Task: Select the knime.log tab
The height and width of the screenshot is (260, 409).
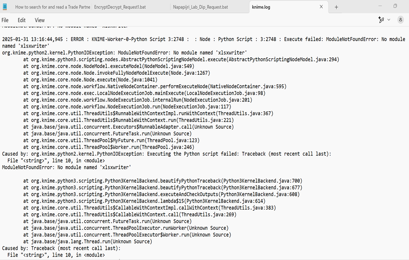Action: coord(261,7)
